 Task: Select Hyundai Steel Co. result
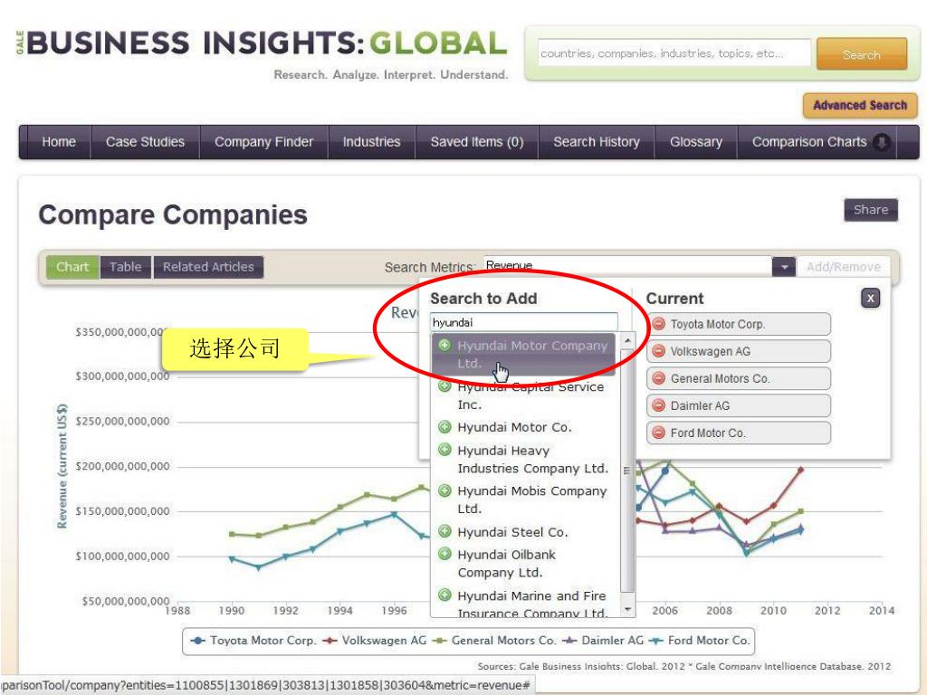[524, 532]
